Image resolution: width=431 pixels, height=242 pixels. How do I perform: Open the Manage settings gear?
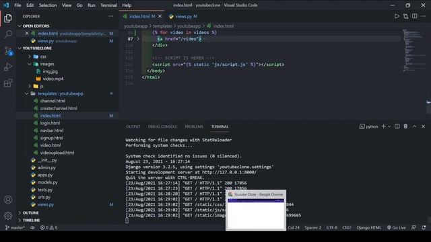[8, 216]
